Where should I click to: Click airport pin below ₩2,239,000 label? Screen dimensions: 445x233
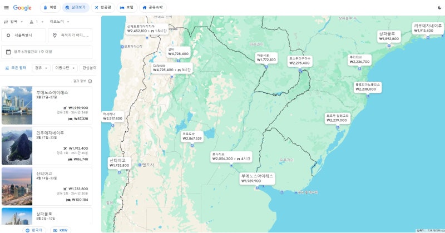(x=338, y=127)
